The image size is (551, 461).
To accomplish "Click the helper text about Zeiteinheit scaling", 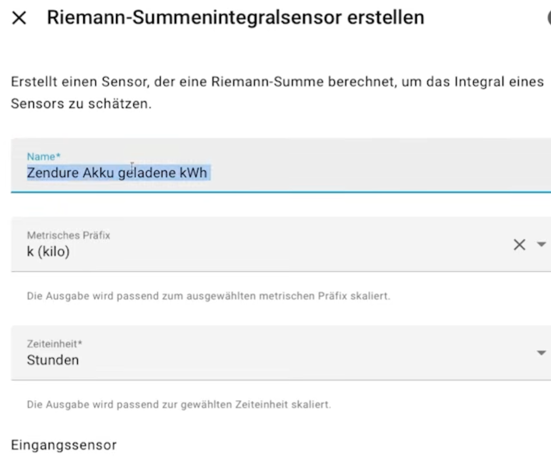I will coord(179,405).
